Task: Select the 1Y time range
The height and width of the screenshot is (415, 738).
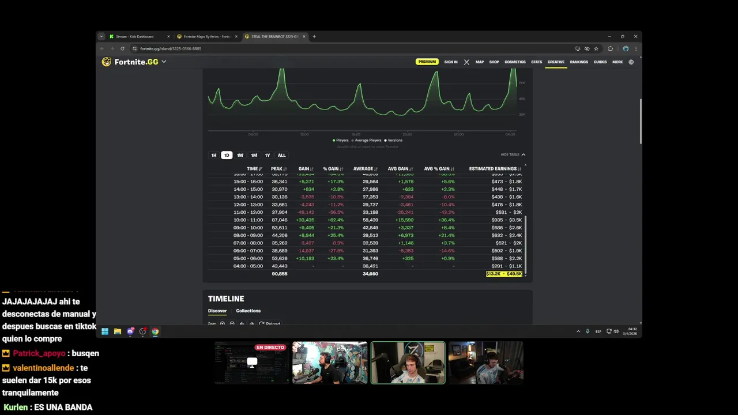Action: (x=268, y=155)
